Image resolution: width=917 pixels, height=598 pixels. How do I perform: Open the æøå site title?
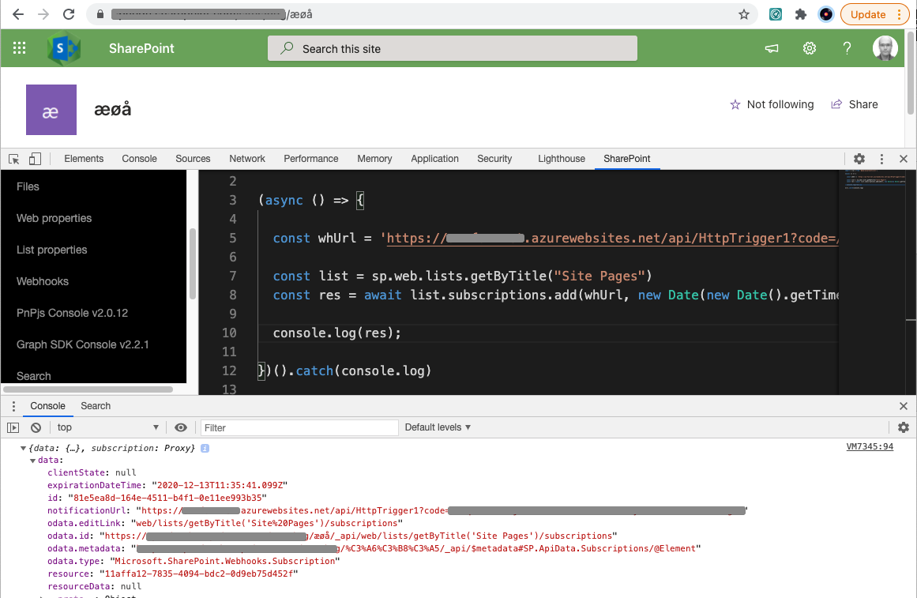pyautogui.click(x=113, y=110)
